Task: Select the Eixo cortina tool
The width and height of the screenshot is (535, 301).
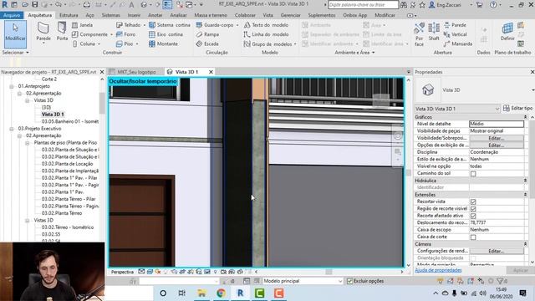Action: (166, 34)
